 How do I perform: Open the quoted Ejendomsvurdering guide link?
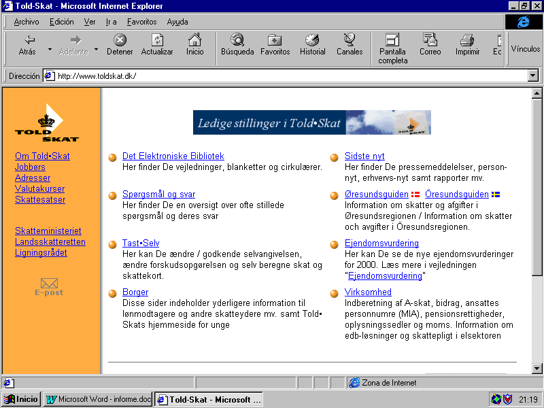point(385,276)
